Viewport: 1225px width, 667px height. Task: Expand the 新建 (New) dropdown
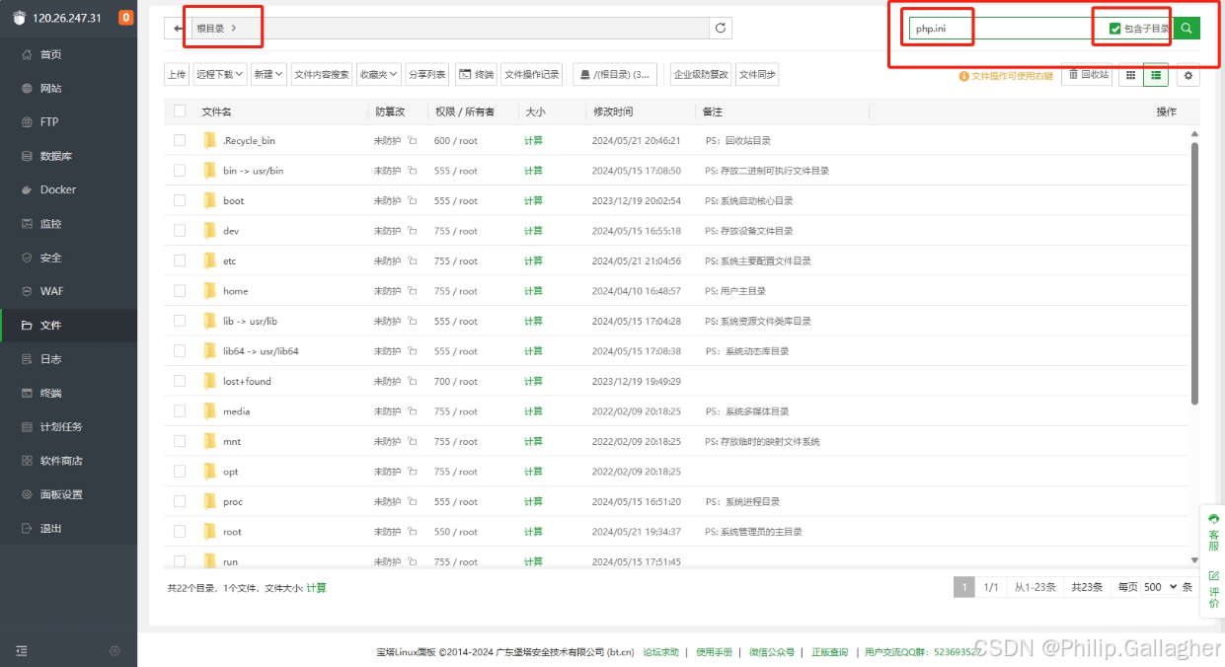pyautogui.click(x=267, y=74)
